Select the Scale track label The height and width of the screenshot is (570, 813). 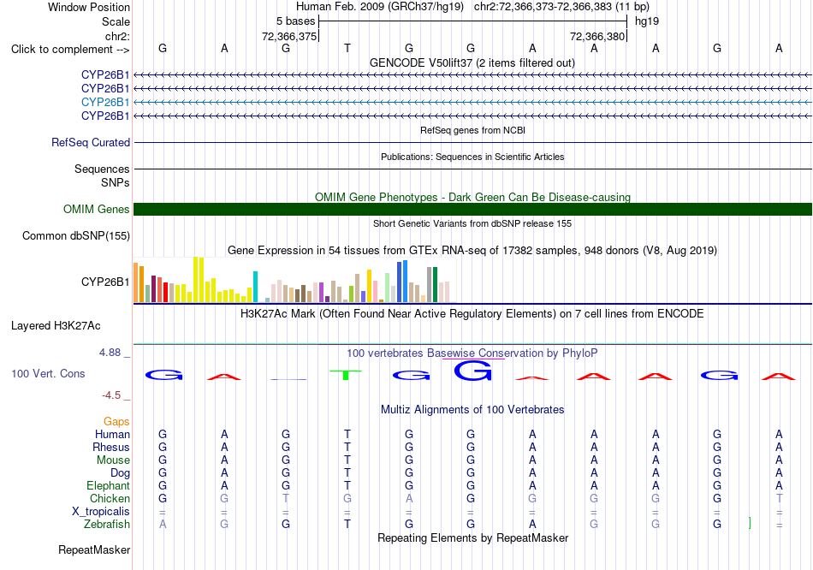116,21
